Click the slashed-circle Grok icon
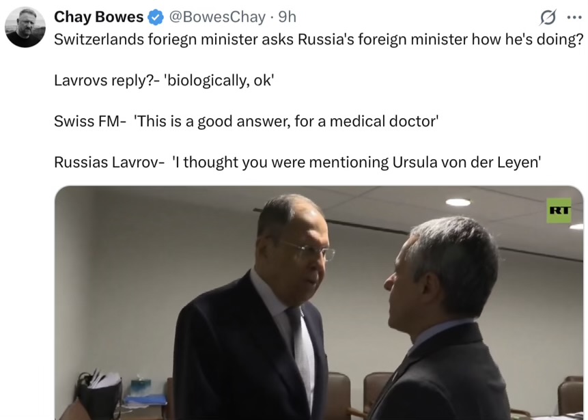Viewport: 588px width, 420px height. click(548, 17)
